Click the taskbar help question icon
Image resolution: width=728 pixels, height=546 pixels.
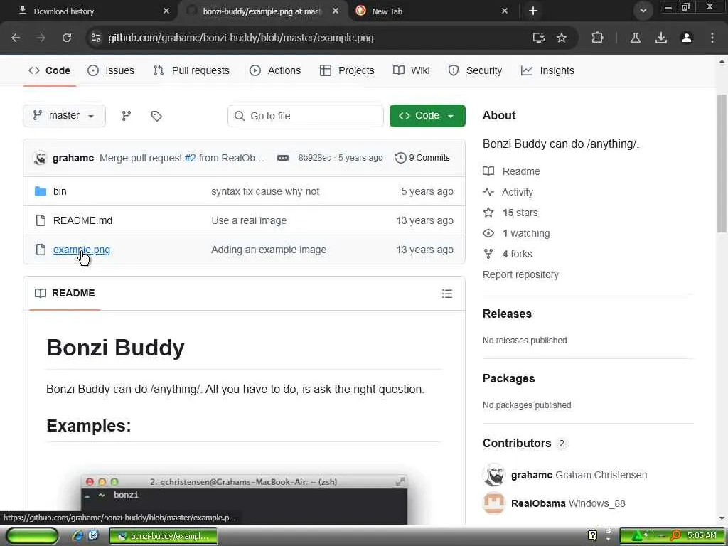(x=592, y=536)
